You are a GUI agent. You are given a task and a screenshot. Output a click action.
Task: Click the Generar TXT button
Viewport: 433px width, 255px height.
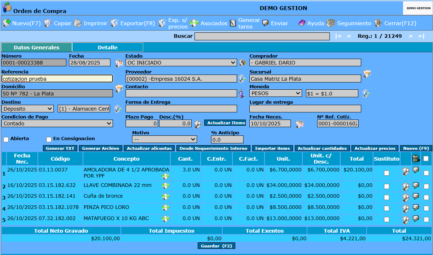(60, 148)
